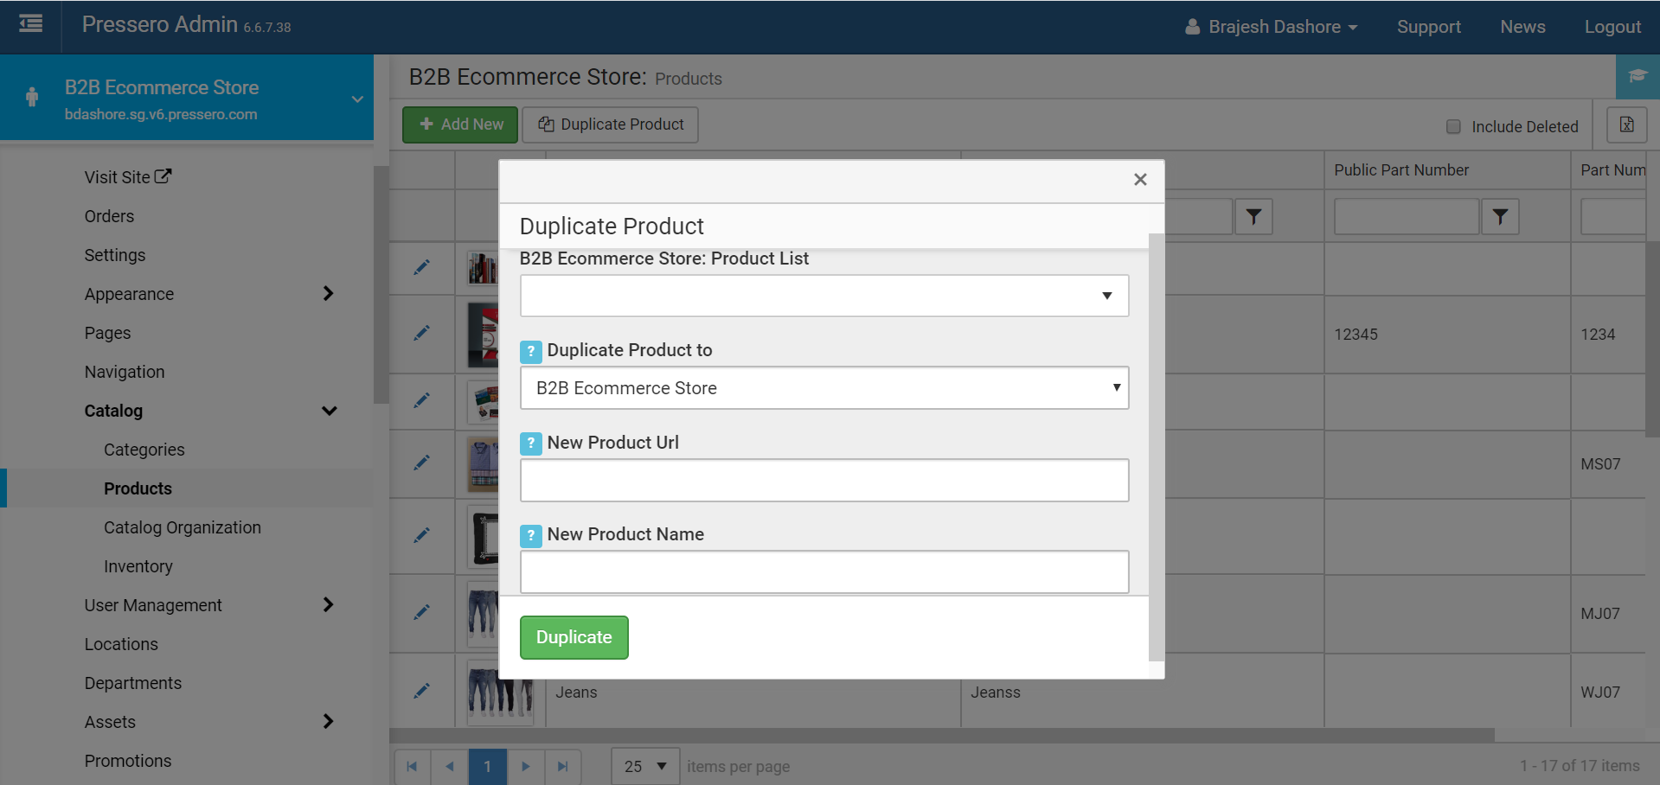Viewport: 1660px width, 785px height.
Task: Open Pages in the sidebar
Action: click(107, 333)
